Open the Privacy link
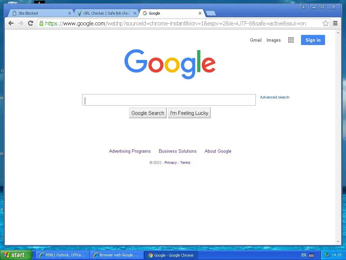Viewport: 346px width, 260px height. (x=171, y=162)
